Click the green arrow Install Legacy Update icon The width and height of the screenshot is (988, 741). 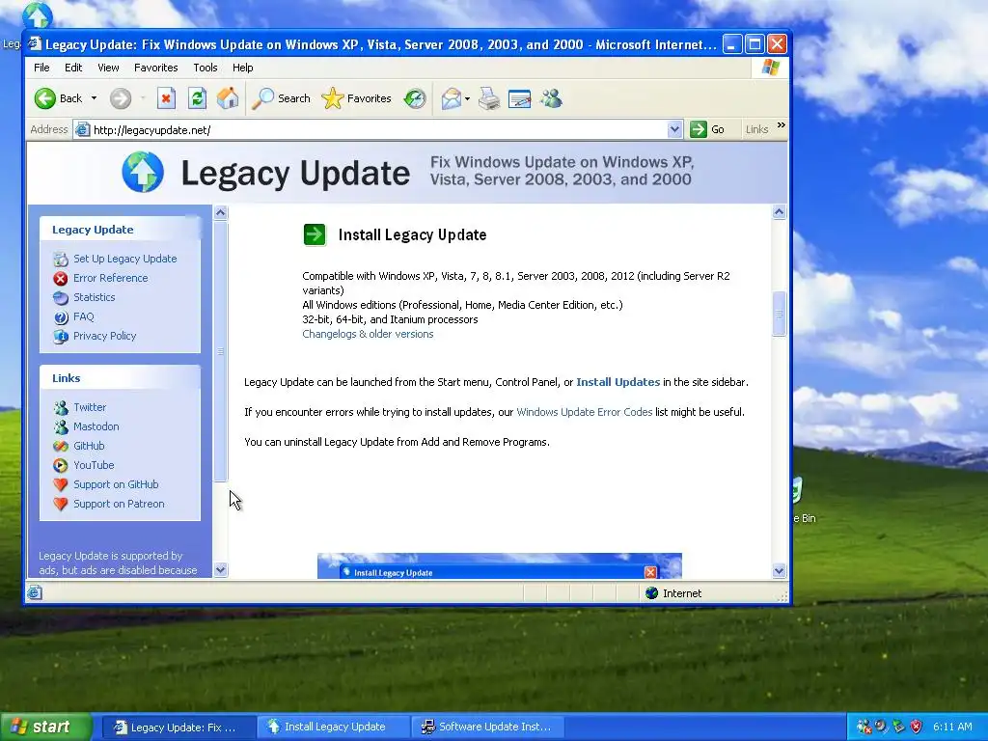coord(315,234)
